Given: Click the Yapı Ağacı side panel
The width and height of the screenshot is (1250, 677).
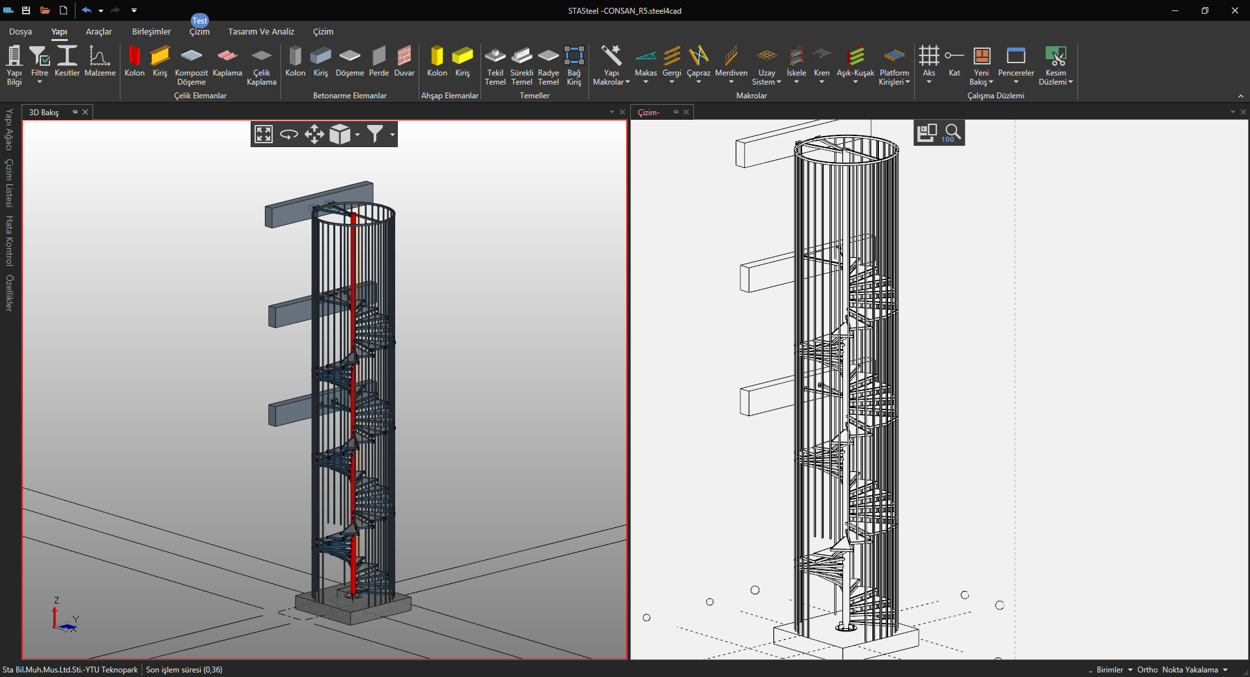Looking at the screenshot, I should tap(9, 130).
